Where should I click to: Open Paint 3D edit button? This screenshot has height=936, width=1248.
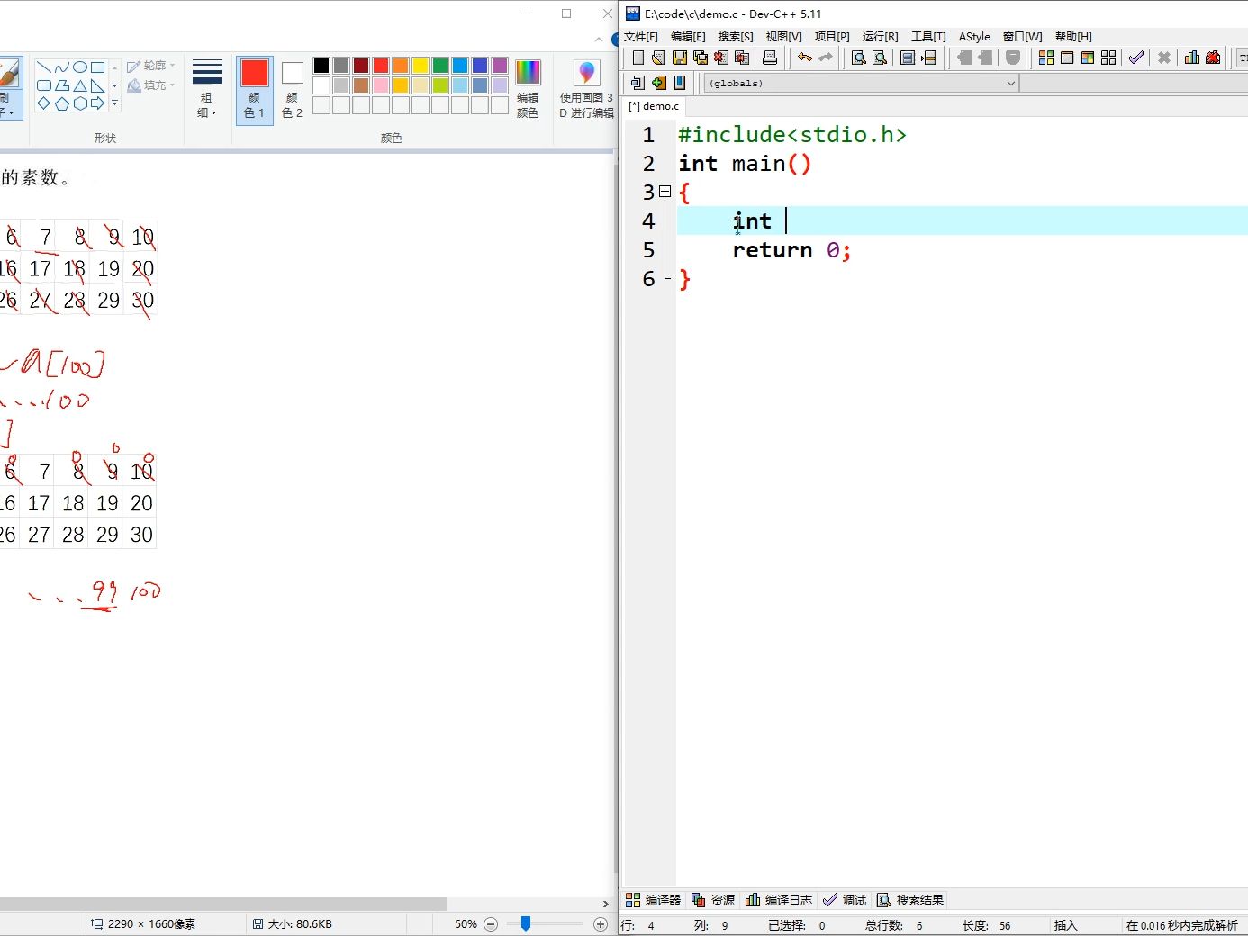click(x=586, y=88)
